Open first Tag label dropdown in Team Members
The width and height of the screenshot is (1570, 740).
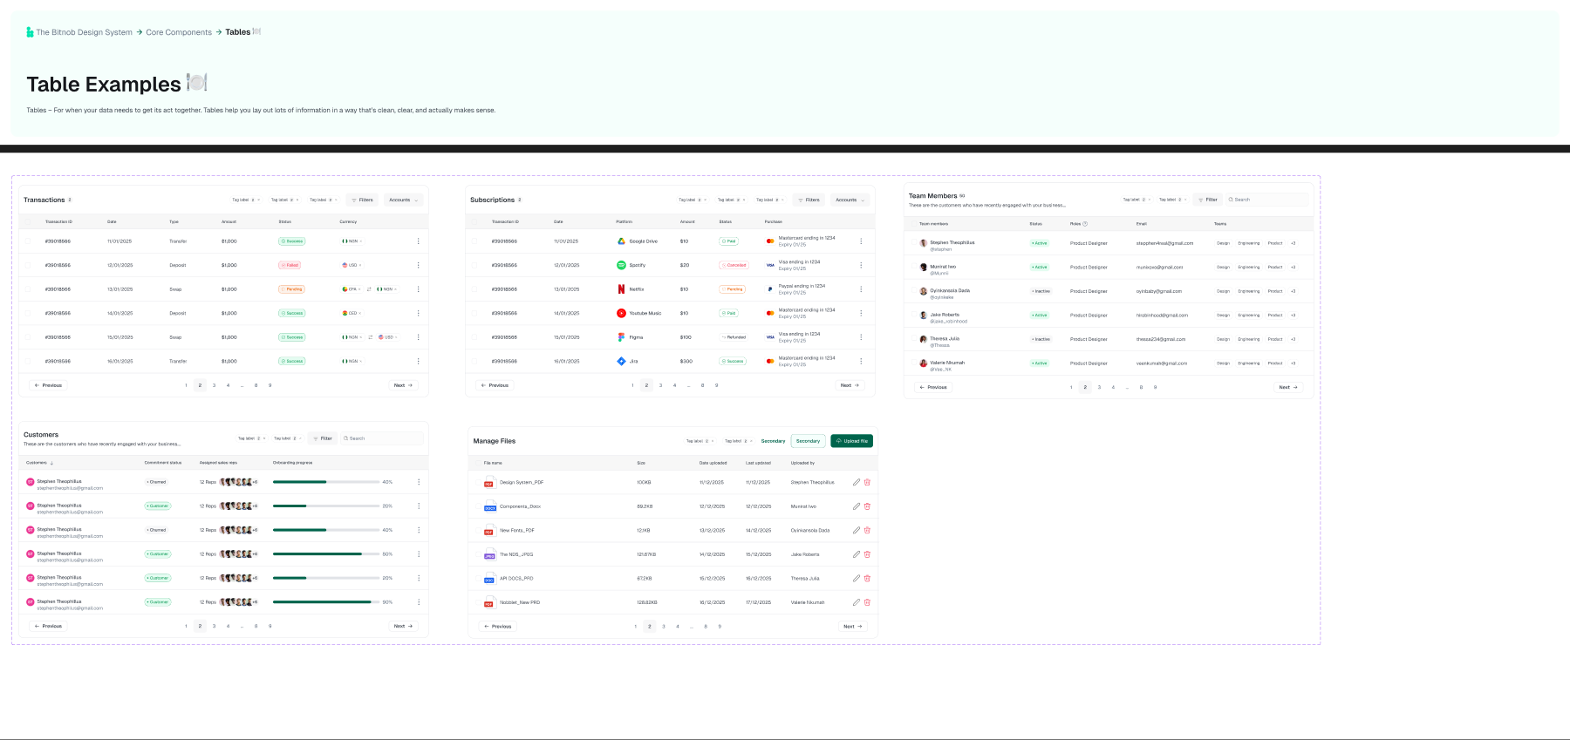(1136, 200)
